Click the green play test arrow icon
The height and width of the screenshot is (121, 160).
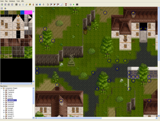click(73, 4)
